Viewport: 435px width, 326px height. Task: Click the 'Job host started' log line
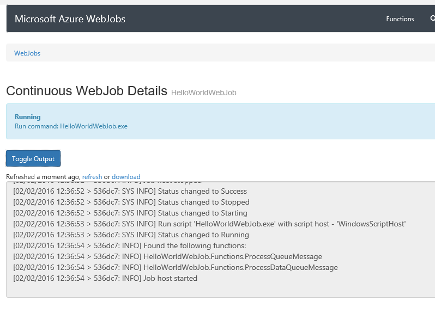(105, 279)
